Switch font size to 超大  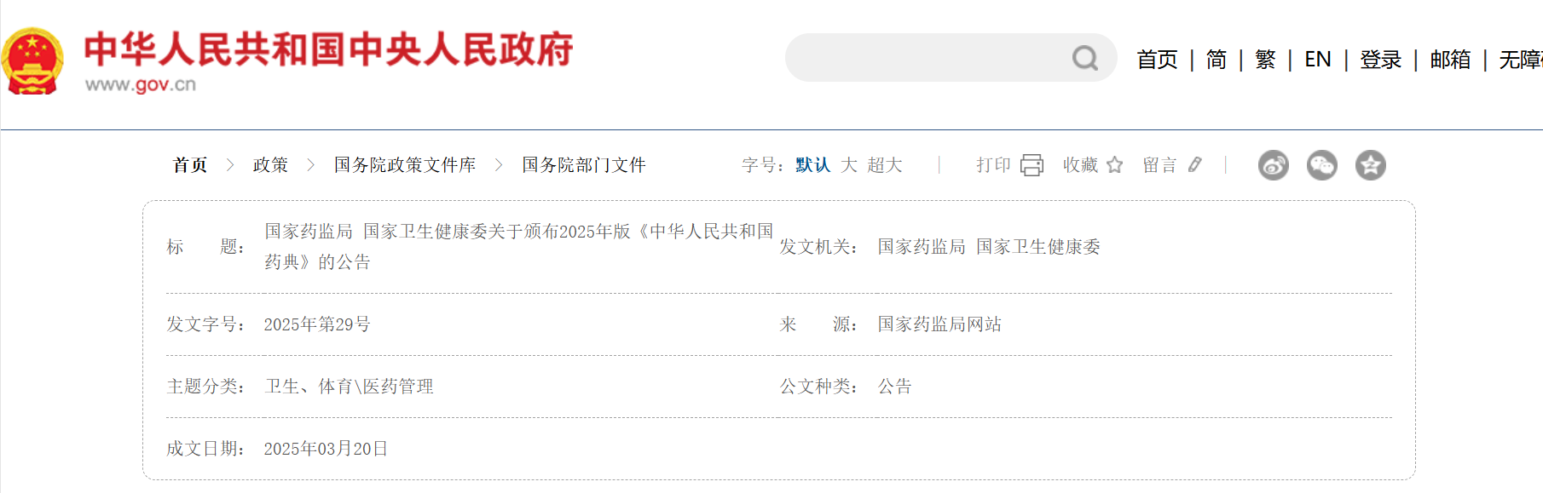[x=885, y=165]
